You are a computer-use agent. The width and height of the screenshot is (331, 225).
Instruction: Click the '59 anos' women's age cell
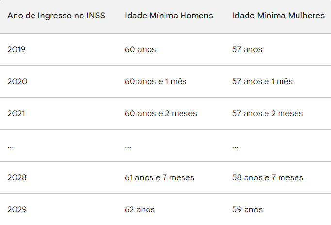click(248, 209)
